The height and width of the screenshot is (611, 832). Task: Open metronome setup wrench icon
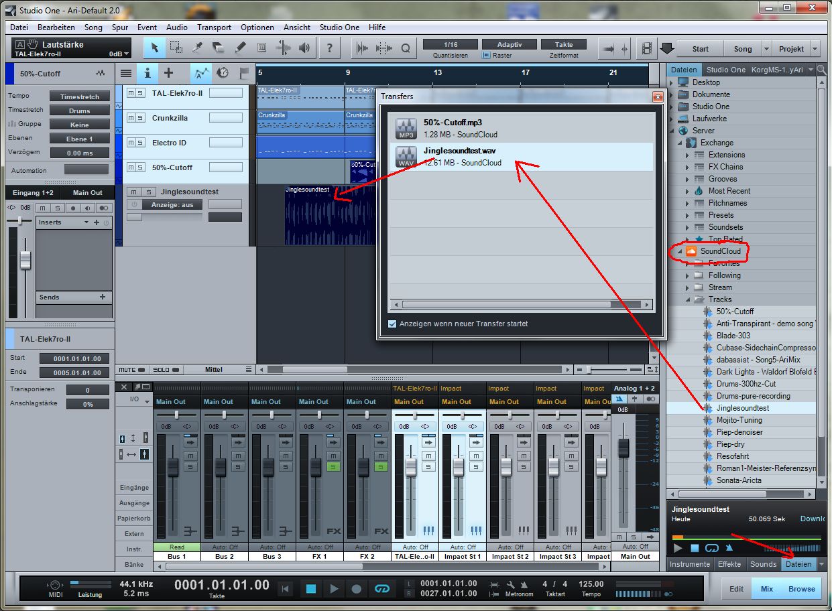click(510, 584)
